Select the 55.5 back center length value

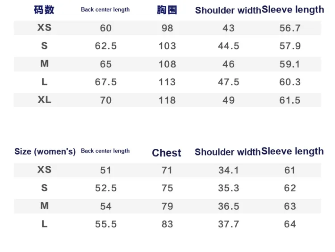(106, 224)
